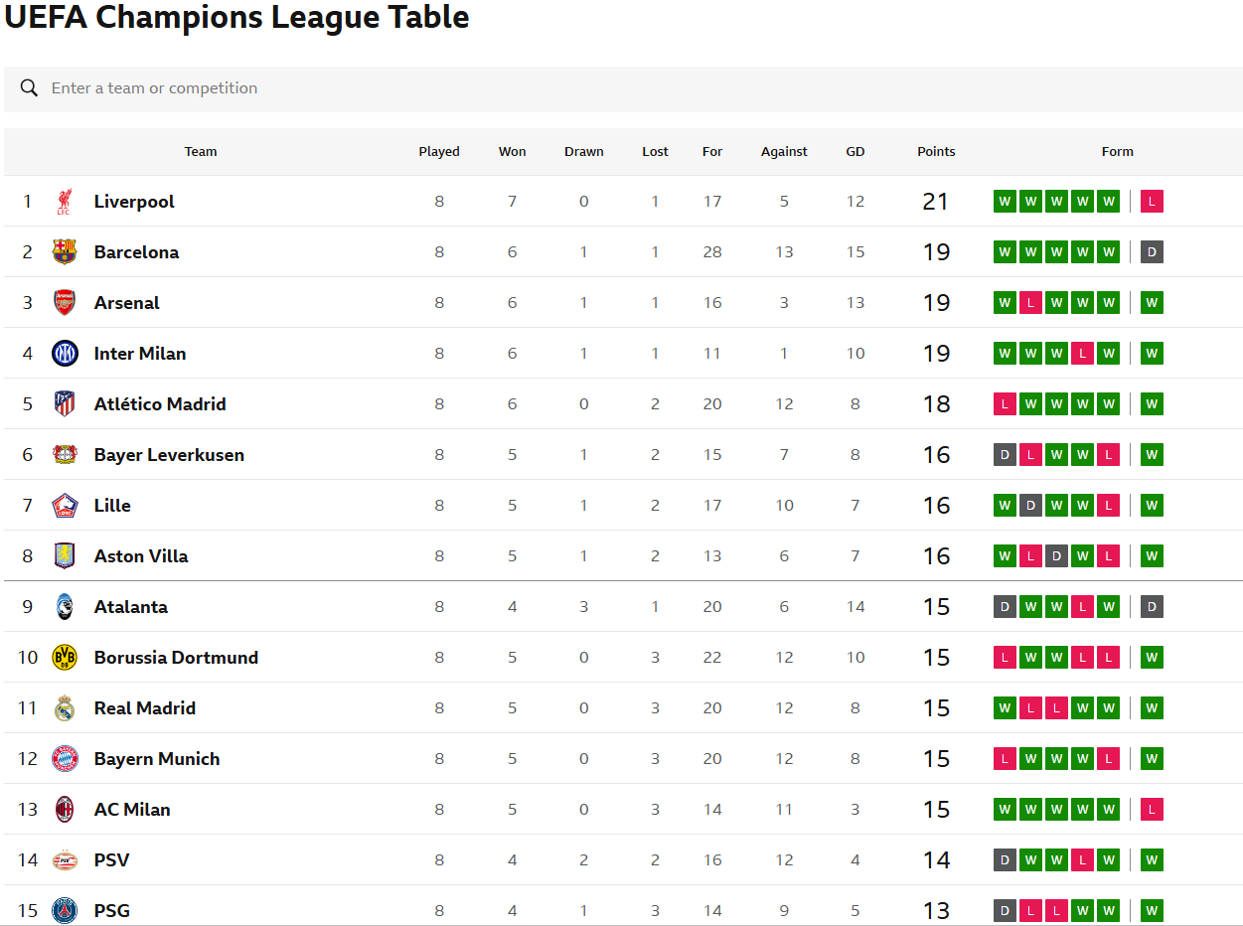Click the Form column header
The height and width of the screenshot is (926, 1243).
pyautogui.click(x=1118, y=152)
